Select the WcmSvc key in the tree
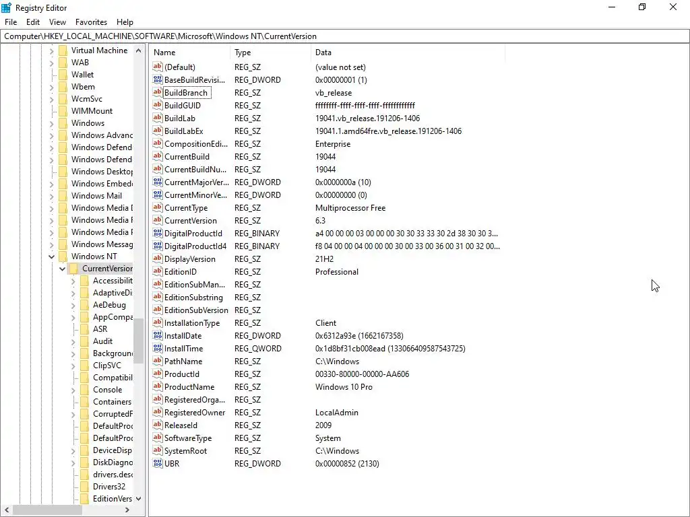The width and height of the screenshot is (690, 517). pos(87,99)
